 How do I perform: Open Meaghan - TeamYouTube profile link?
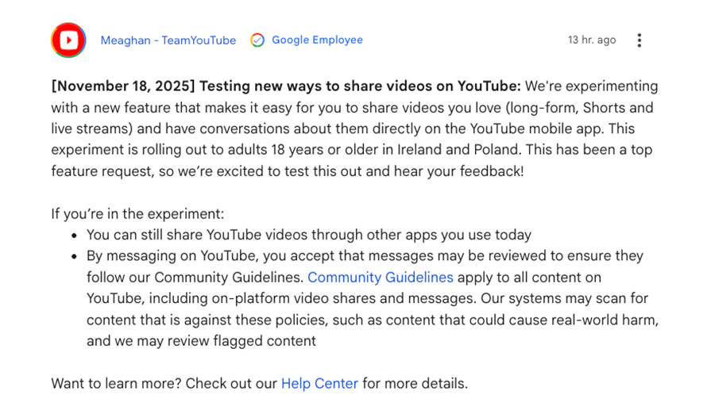pos(168,40)
